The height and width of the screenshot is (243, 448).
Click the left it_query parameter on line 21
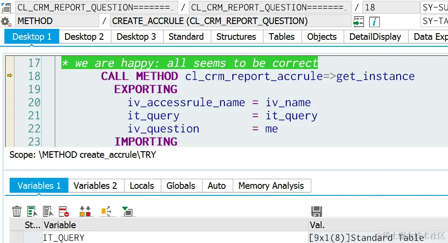pos(153,116)
